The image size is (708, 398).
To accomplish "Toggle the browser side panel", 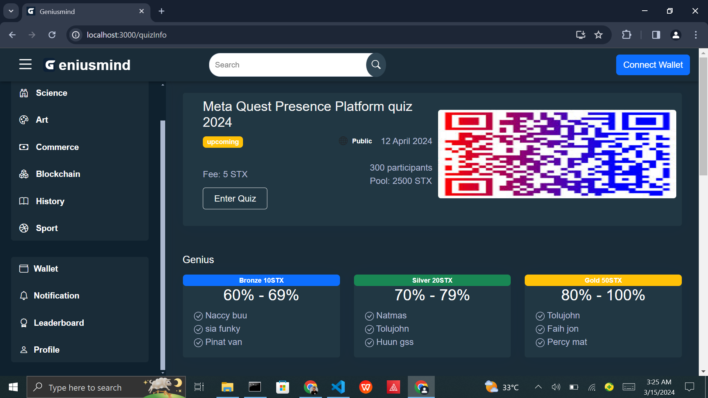I will [x=656, y=35].
